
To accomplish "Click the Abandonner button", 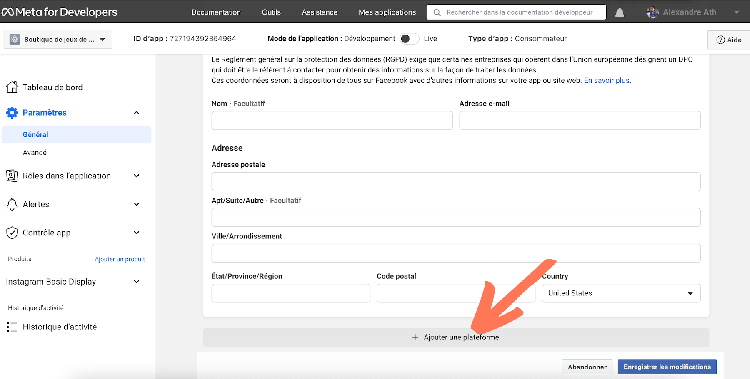I will click(x=587, y=367).
